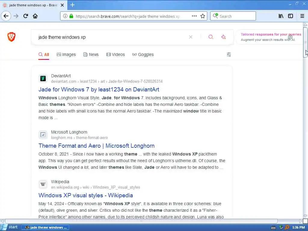Image resolution: width=308 pixels, height=231 pixels.
Task: Switch to the Videos tab
Action: tap(115, 55)
